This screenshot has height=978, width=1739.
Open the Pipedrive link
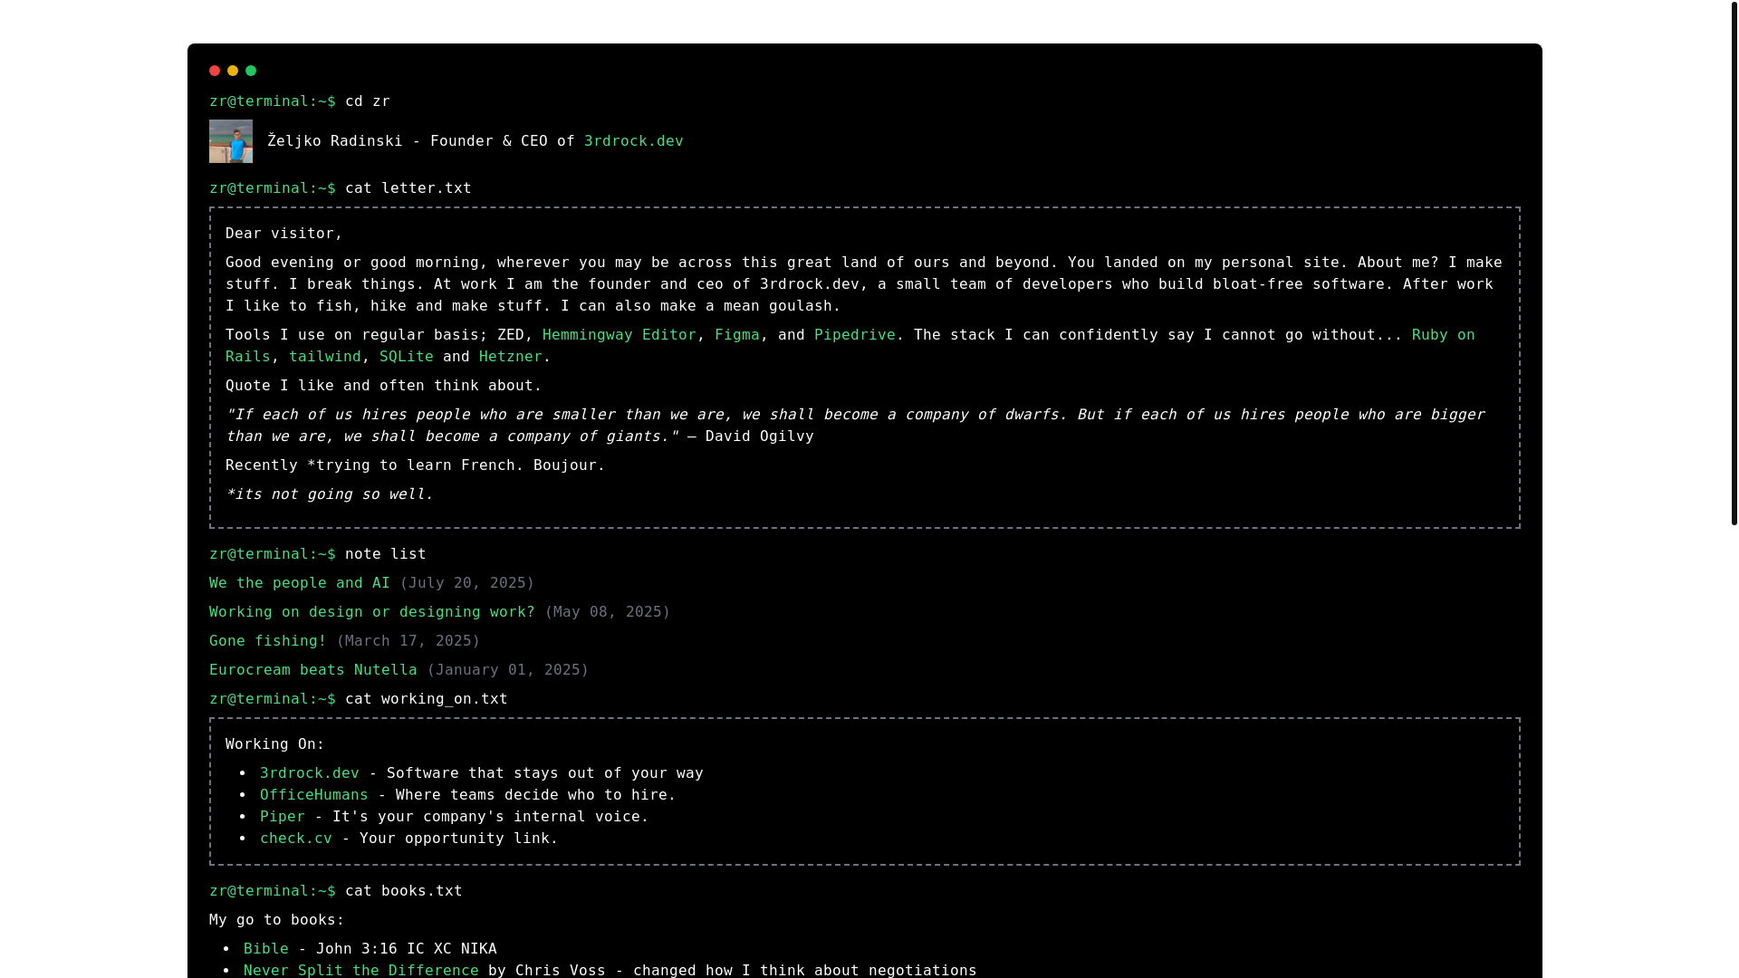pyautogui.click(x=855, y=335)
